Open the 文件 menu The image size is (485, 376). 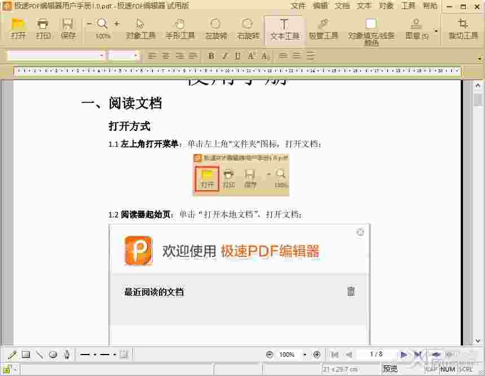pos(298,6)
